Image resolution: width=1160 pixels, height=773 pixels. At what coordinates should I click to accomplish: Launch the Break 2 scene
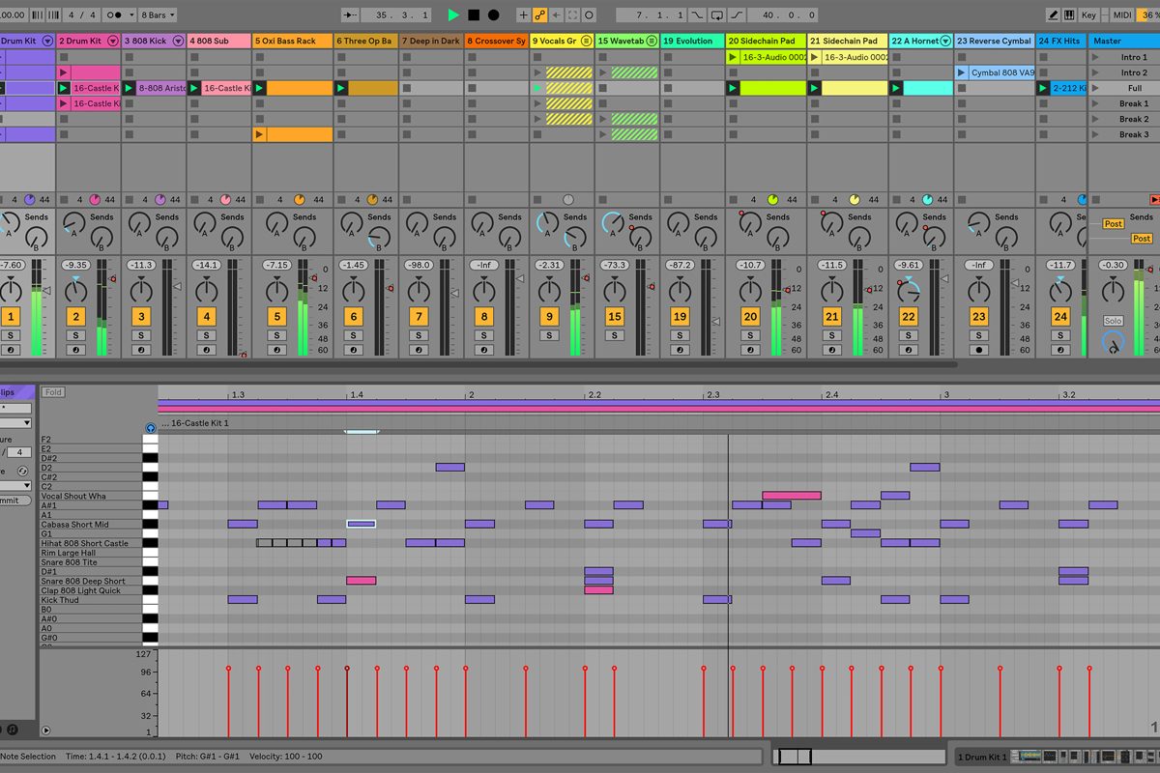1095,119
